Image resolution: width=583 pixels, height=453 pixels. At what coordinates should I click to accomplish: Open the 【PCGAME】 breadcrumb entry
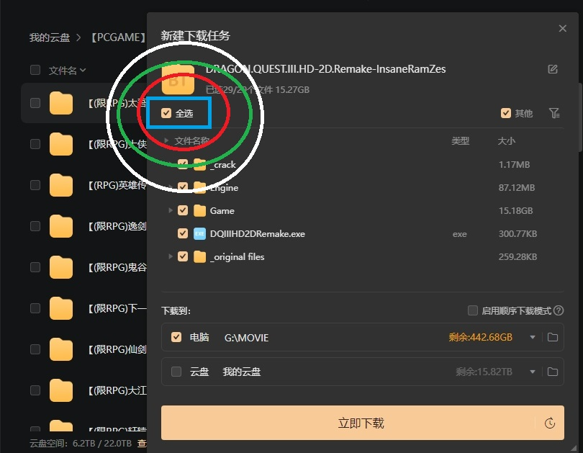(117, 37)
